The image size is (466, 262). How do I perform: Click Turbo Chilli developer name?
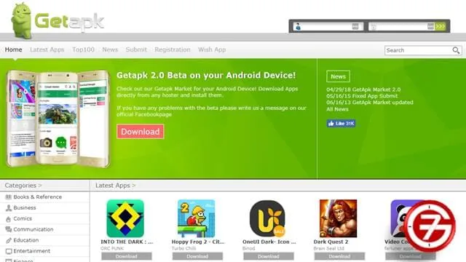pyautogui.click(x=183, y=248)
